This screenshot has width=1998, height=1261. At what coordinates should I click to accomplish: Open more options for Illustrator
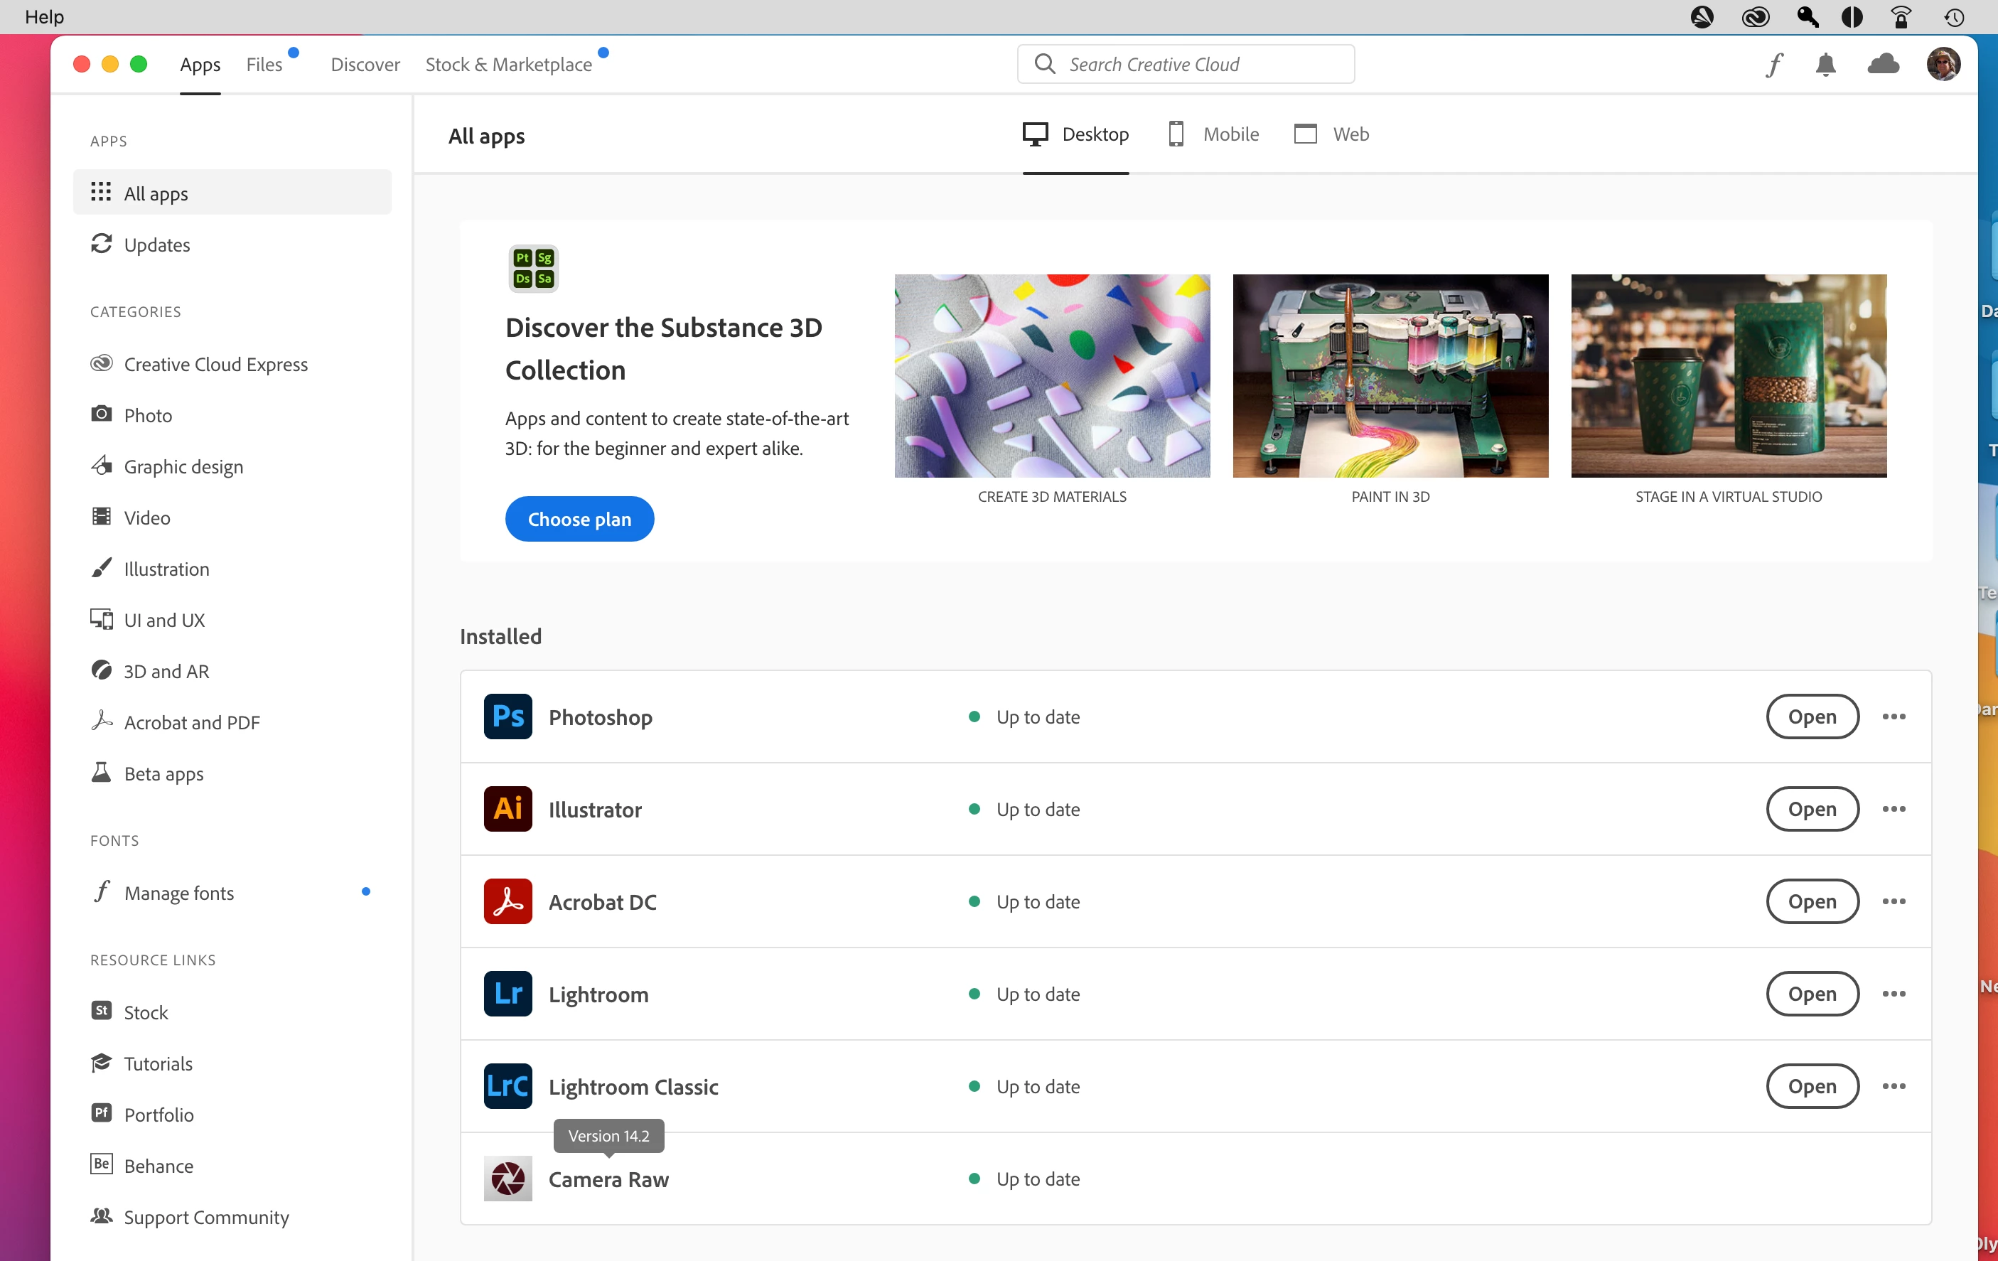(1894, 809)
